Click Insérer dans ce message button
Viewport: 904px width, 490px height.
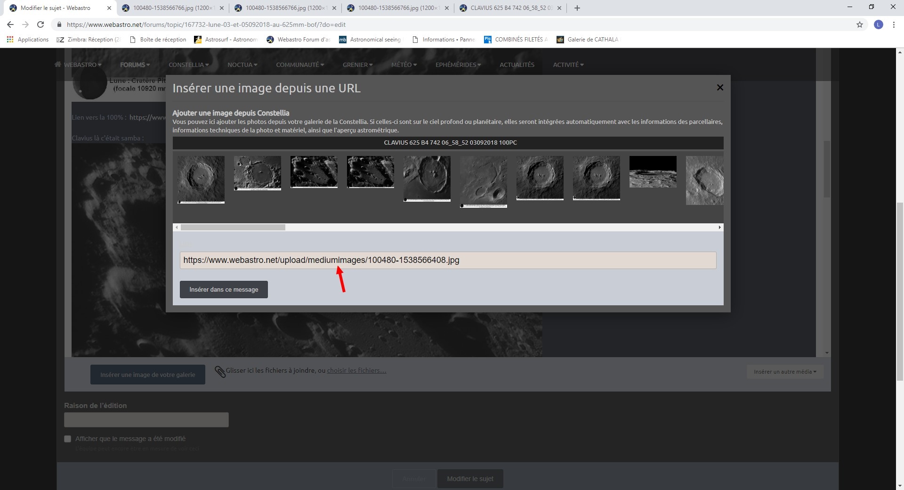click(224, 289)
